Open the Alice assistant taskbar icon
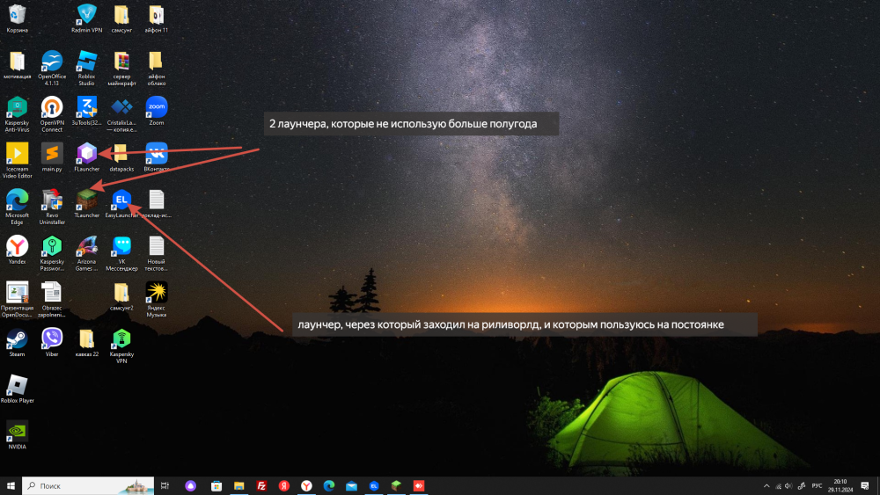Screen dimensions: 880x495 (x=191, y=485)
